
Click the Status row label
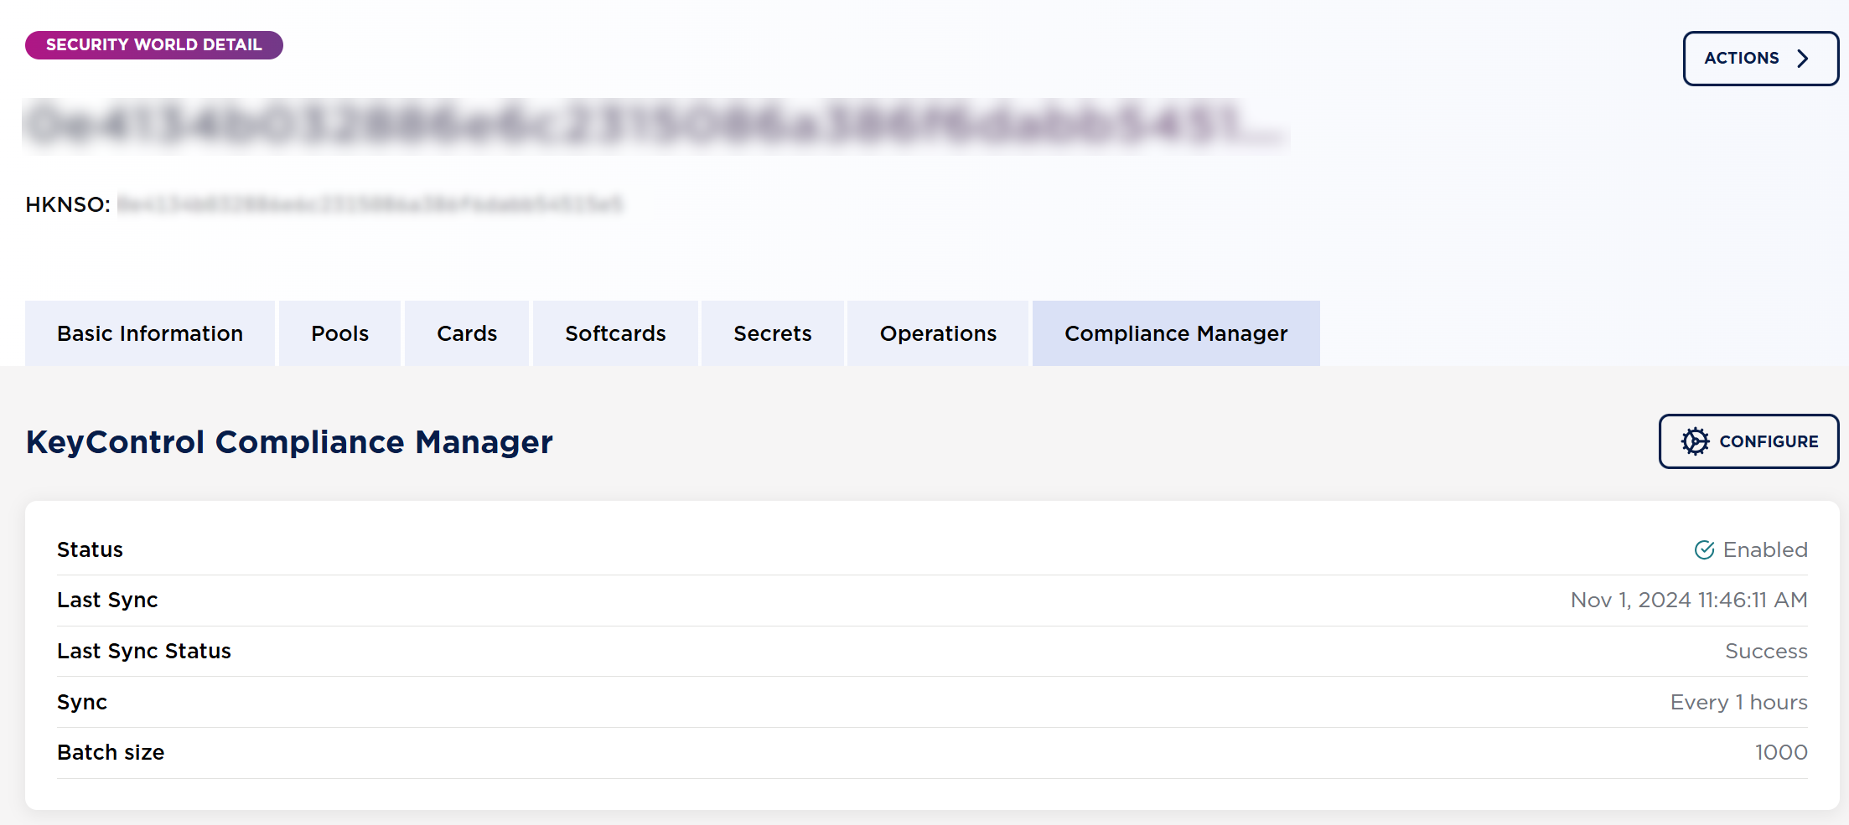(90, 549)
